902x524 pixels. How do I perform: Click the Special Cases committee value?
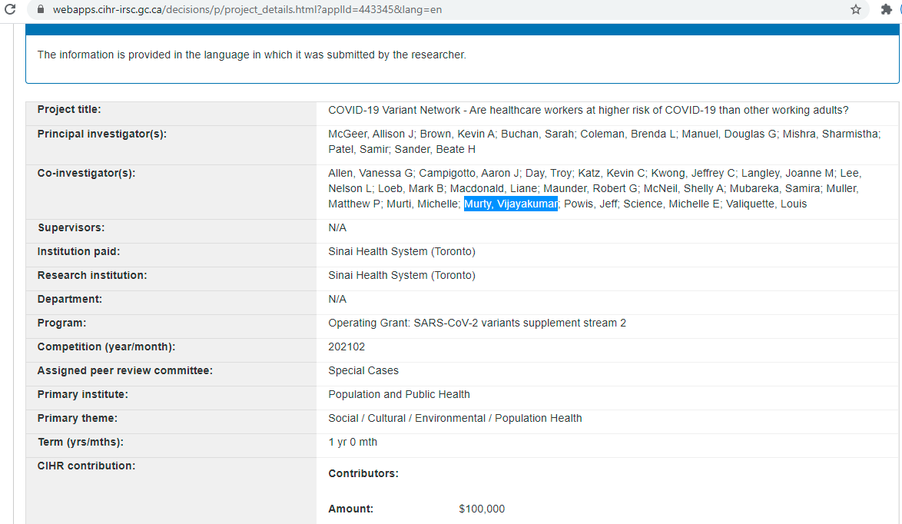(x=363, y=370)
